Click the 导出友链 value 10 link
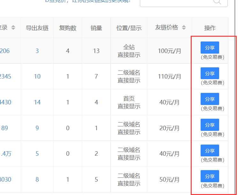The height and width of the screenshot is (195, 238). (x=37, y=77)
